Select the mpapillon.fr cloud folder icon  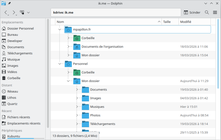68,29
